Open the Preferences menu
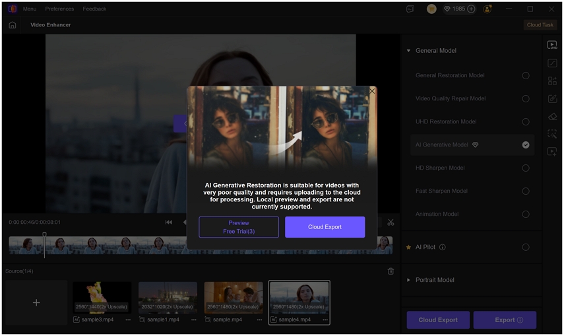Viewport: 564px width, 336px height. [x=59, y=9]
